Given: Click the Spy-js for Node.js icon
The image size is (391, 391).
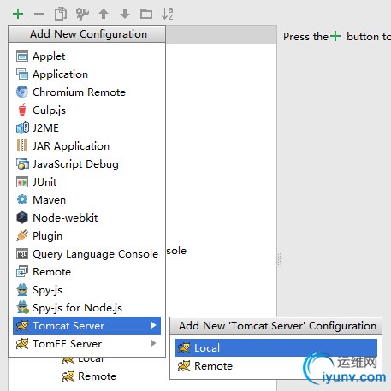Looking at the screenshot, I should [x=22, y=307].
